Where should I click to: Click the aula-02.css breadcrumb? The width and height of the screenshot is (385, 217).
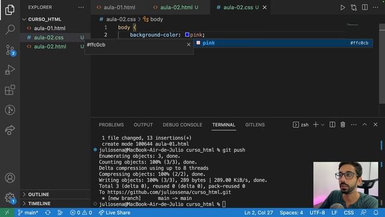coord(121,19)
